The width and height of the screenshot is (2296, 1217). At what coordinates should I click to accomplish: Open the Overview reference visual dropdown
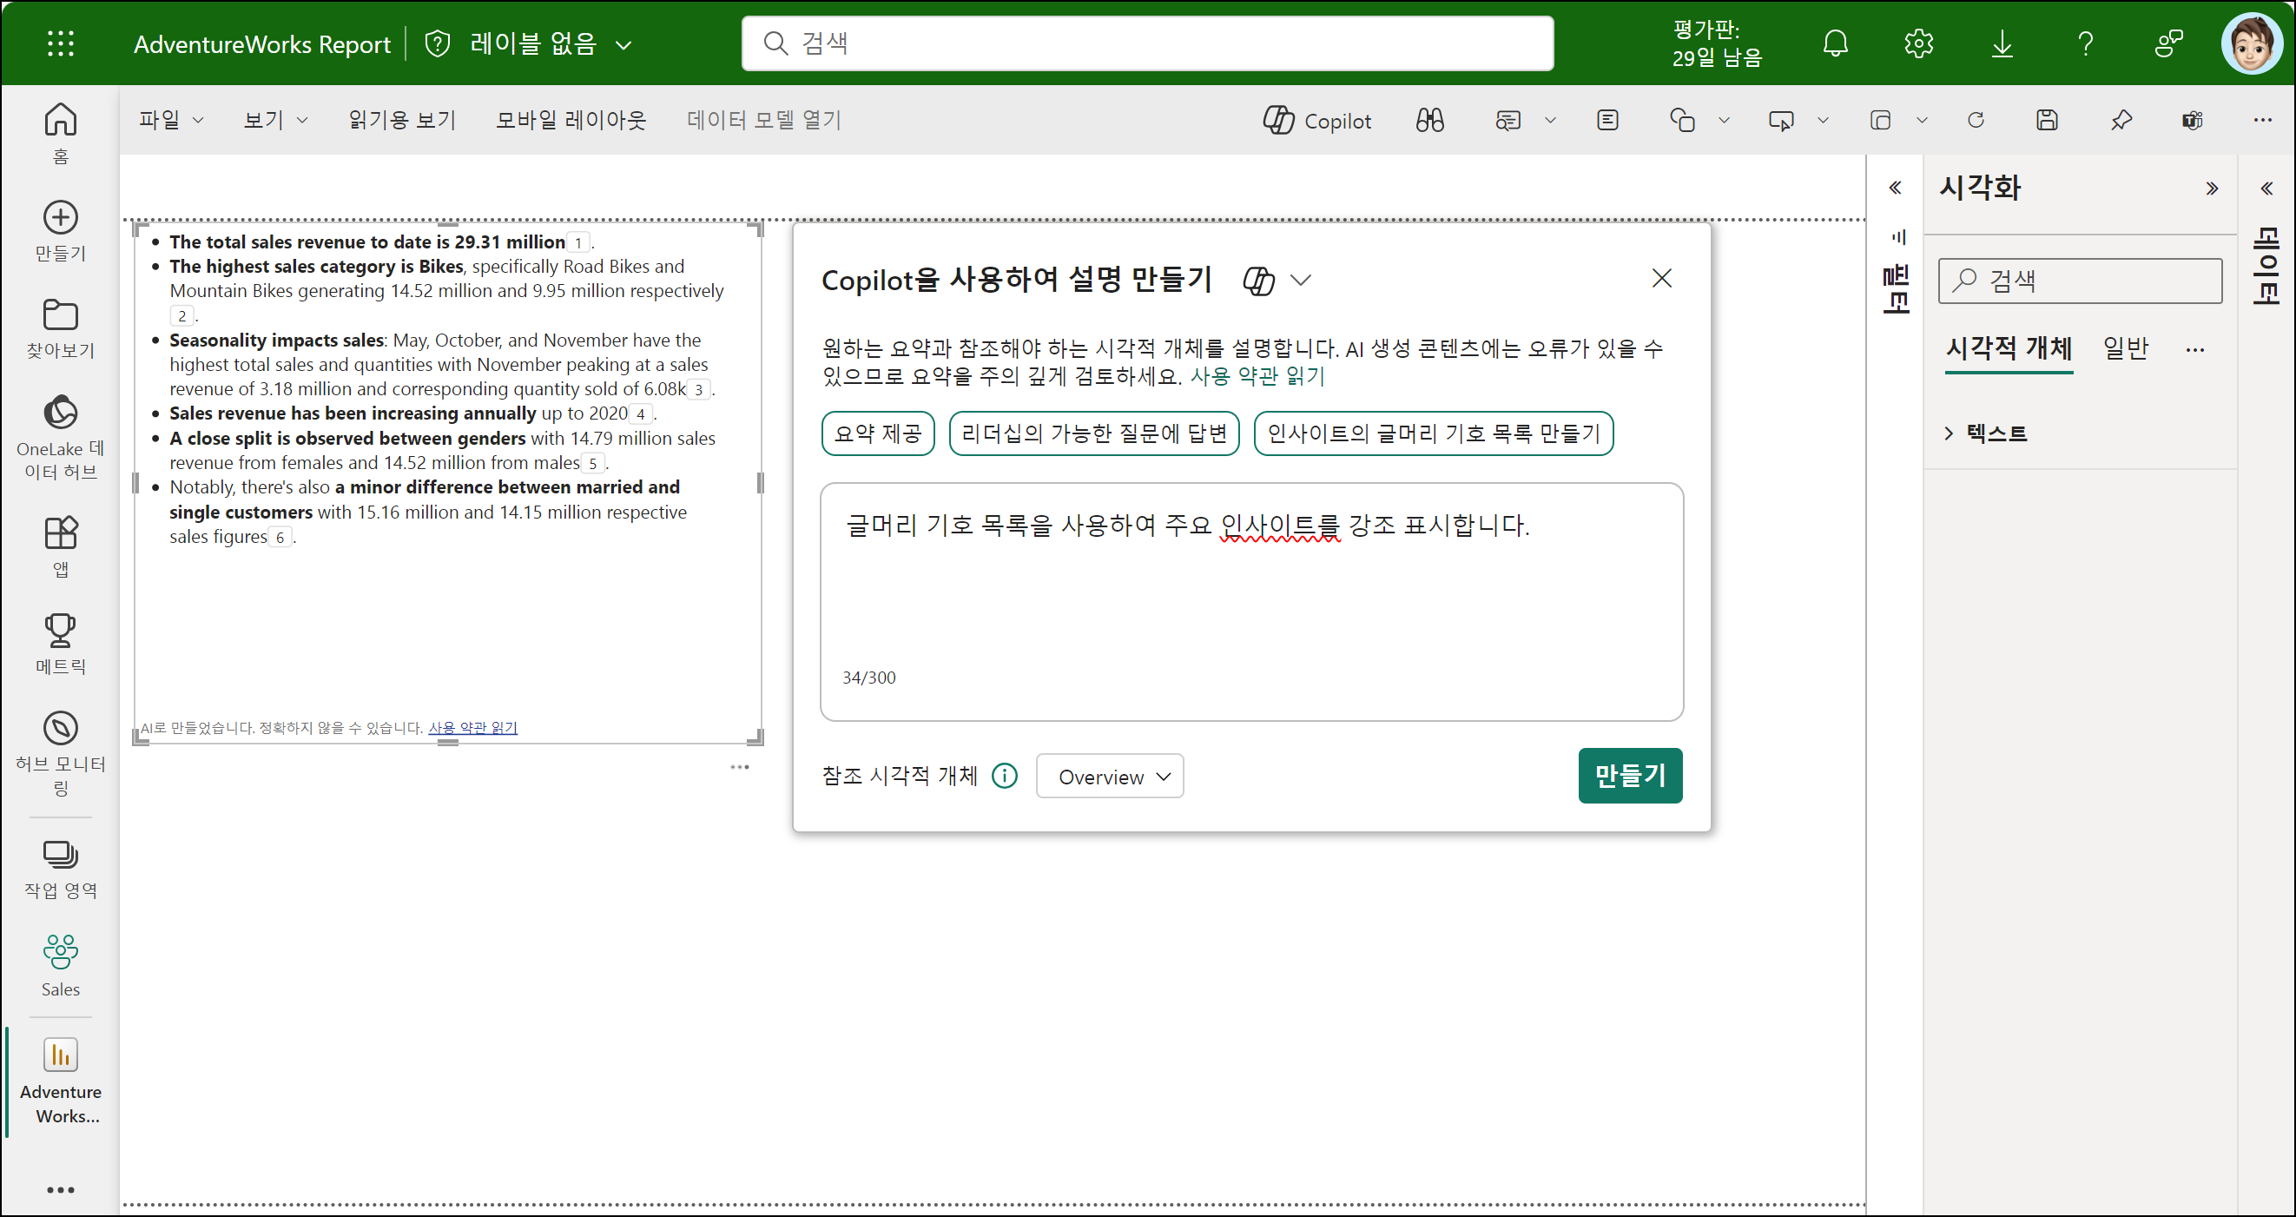click(x=1110, y=776)
